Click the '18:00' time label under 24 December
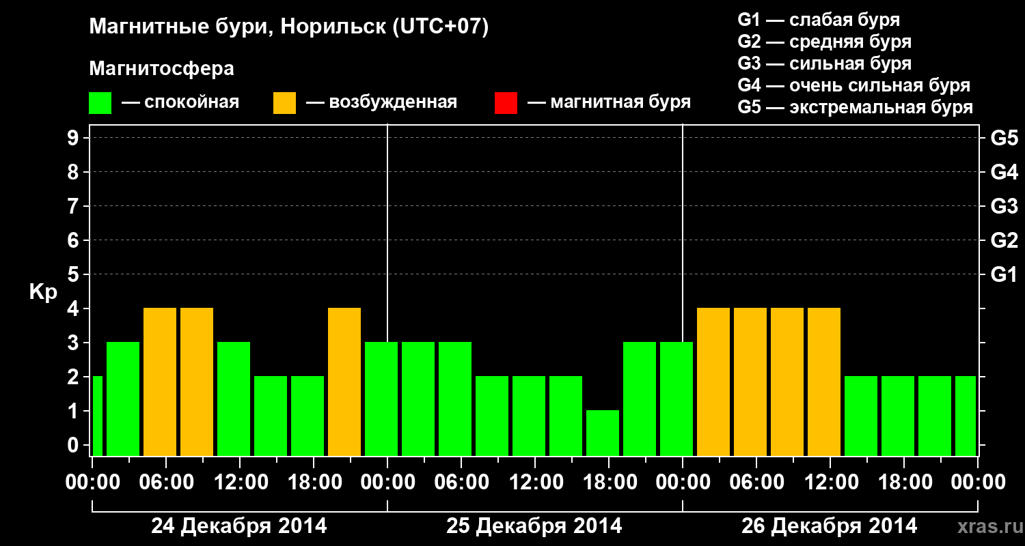Viewport: 1025px width, 546px height. click(314, 482)
